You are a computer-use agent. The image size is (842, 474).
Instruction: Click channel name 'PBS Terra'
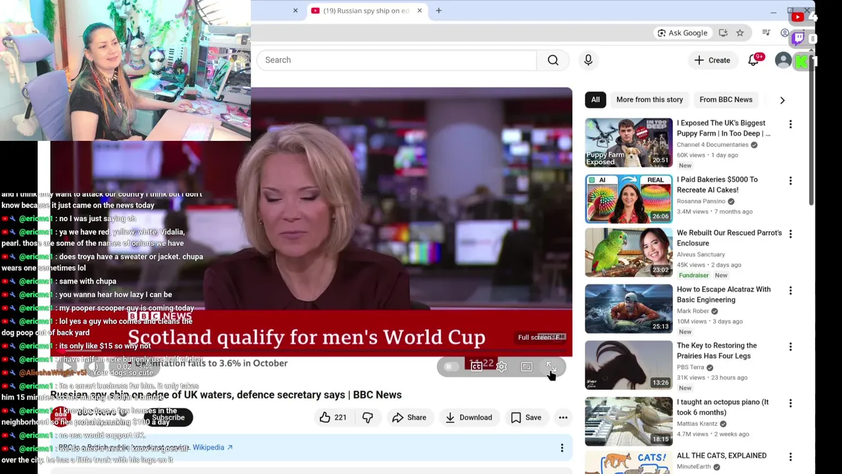[690, 367]
